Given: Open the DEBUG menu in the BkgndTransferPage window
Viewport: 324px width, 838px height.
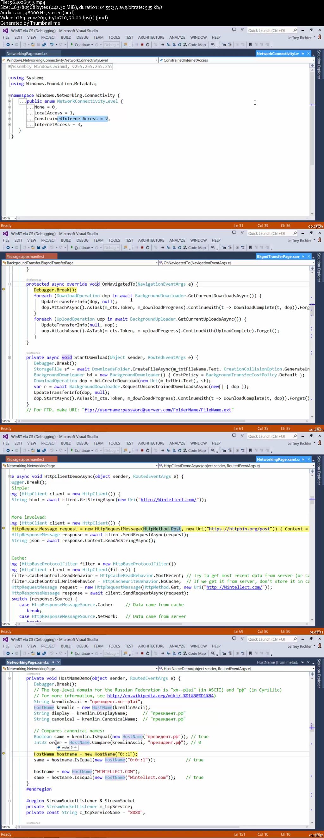Looking at the screenshot, I should tap(83, 240).
